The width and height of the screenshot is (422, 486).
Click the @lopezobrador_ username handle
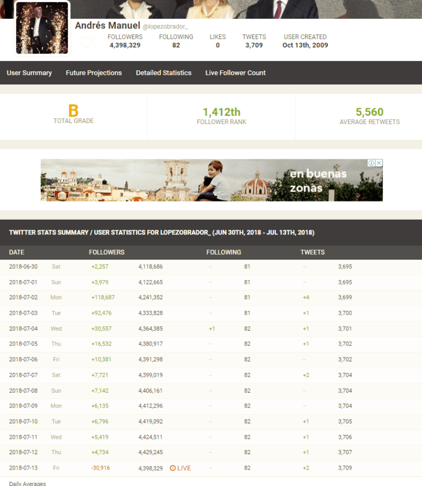(165, 27)
